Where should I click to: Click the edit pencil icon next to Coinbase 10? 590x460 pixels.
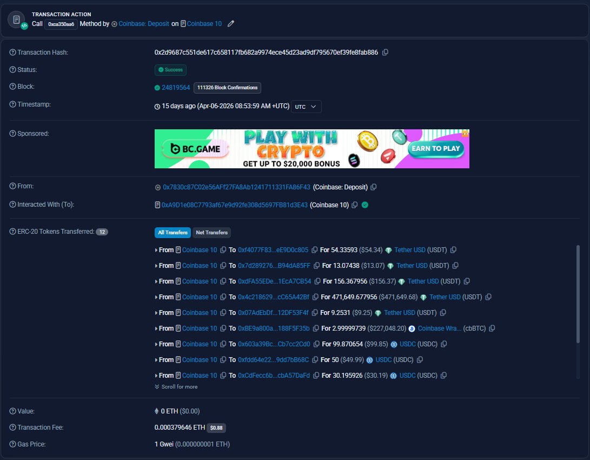[x=231, y=24]
